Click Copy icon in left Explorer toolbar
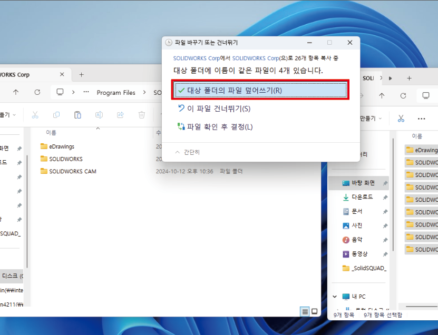The width and height of the screenshot is (438, 335). [x=56, y=115]
